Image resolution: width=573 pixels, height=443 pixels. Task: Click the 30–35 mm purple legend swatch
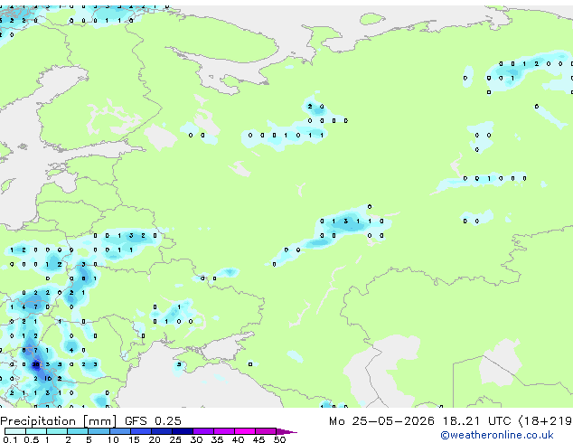202,431
